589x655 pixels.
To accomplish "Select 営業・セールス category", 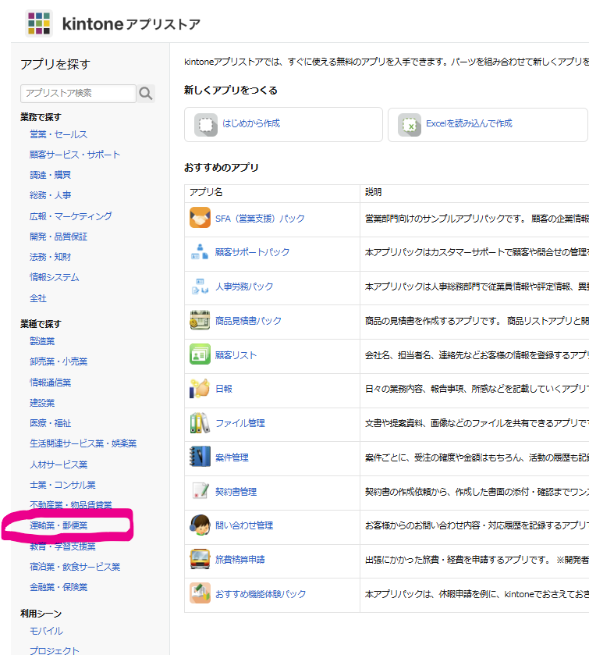I will (59, 134).
